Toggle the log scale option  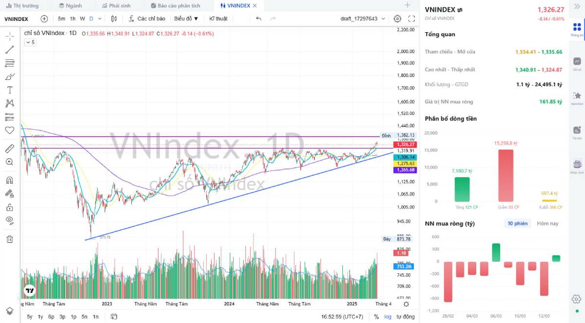388,317
